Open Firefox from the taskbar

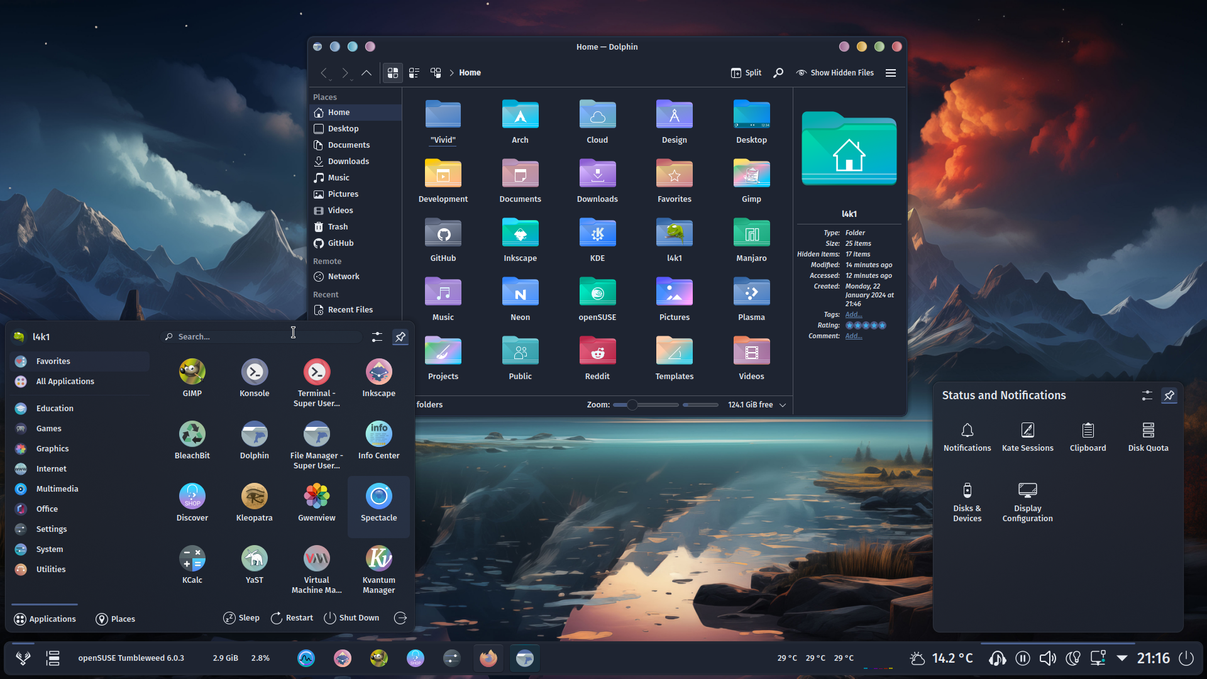pos(488,658)
